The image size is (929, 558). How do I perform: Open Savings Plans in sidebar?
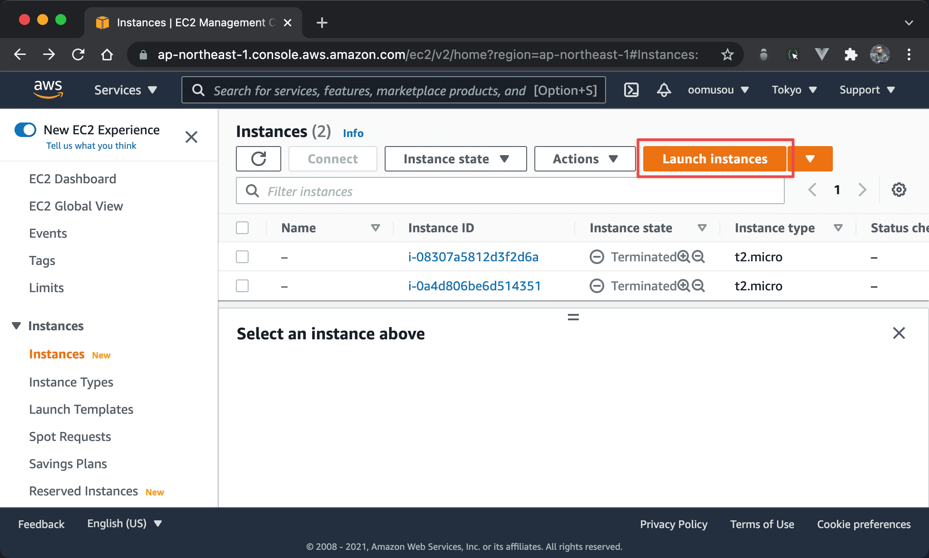(x=68, y=464)
